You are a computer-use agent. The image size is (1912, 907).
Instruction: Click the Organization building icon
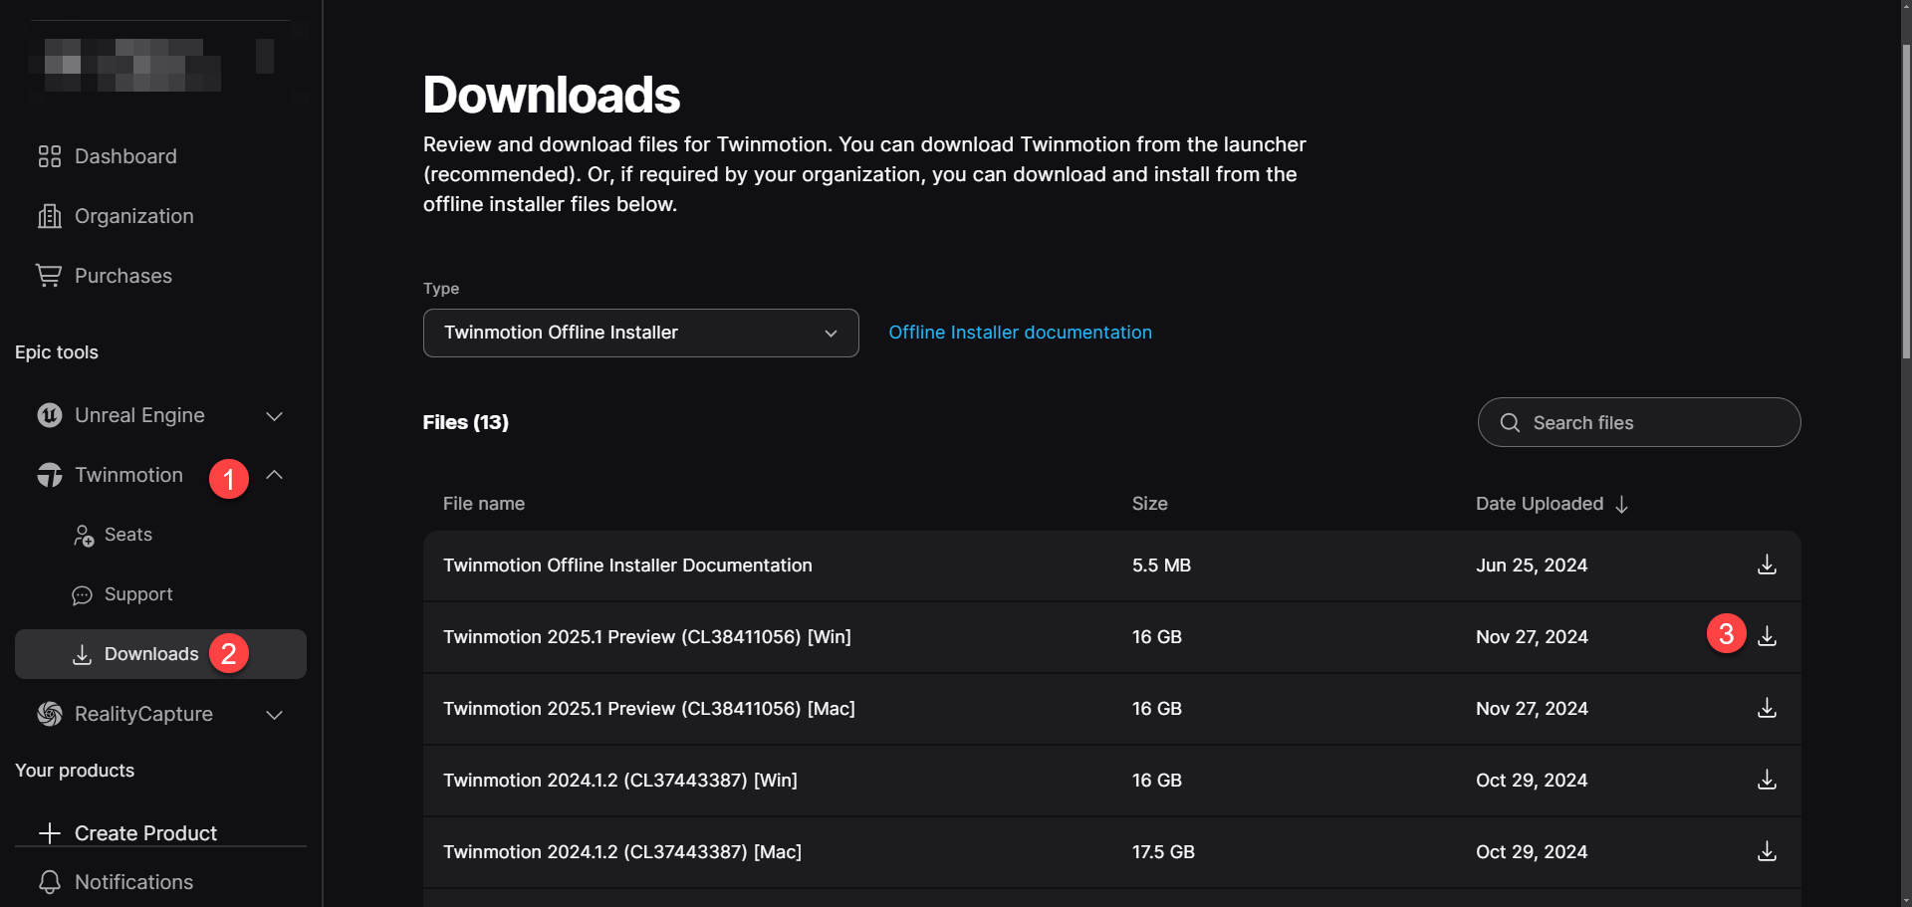coord(50,216)
